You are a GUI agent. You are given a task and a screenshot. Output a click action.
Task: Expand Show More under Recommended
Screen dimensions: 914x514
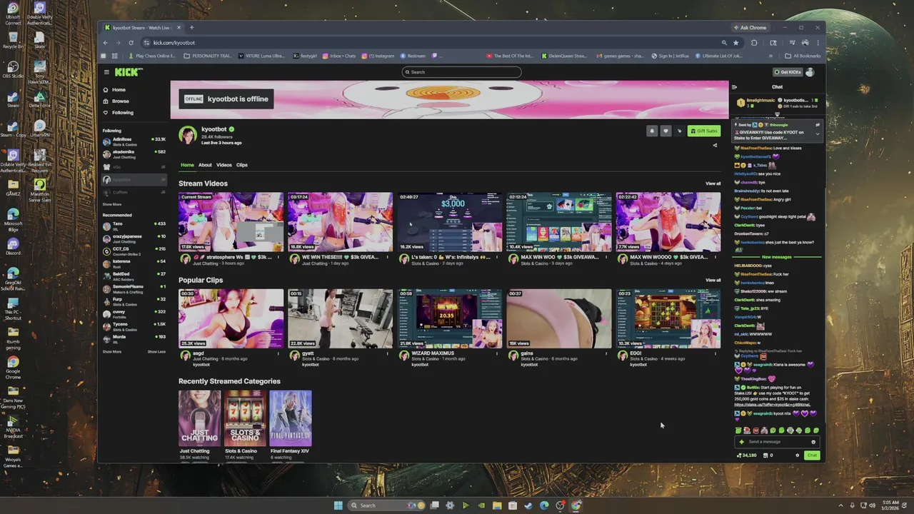[111, 351]
